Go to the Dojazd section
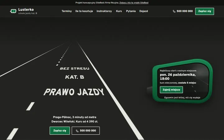 tap(143, 11)
